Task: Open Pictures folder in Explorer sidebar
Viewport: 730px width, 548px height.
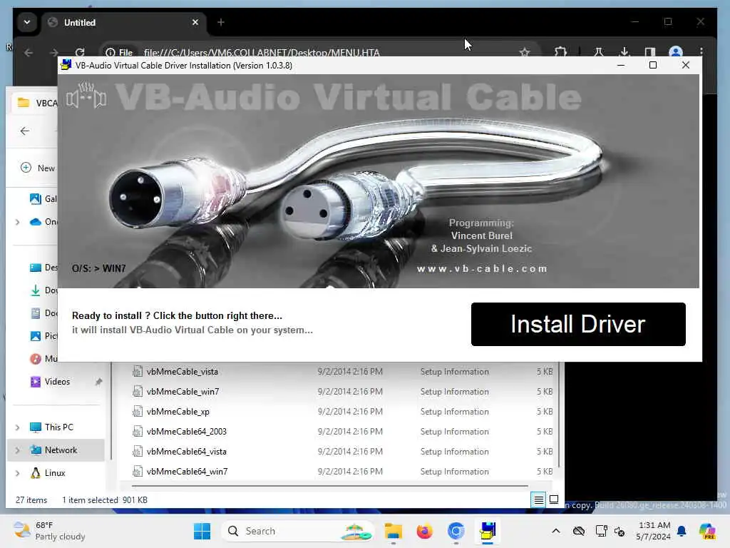Action: [x=43, y=336]
